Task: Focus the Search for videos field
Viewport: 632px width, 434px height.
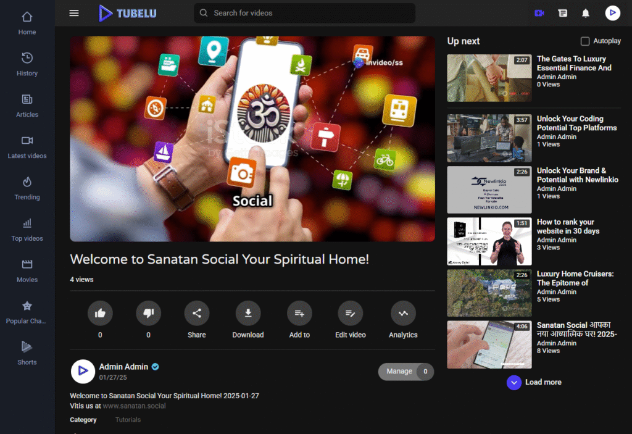Action: (304, 13)
